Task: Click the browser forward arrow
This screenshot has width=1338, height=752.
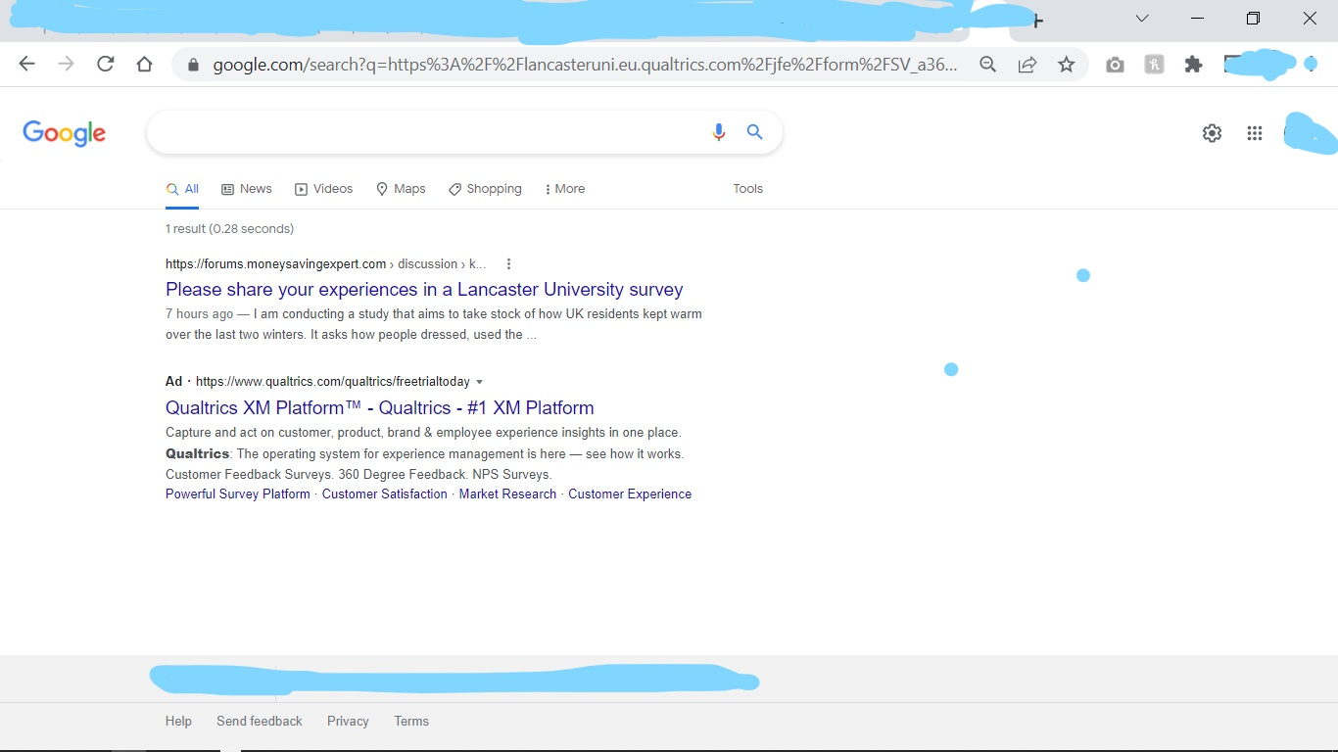Action: coord(66,65)
